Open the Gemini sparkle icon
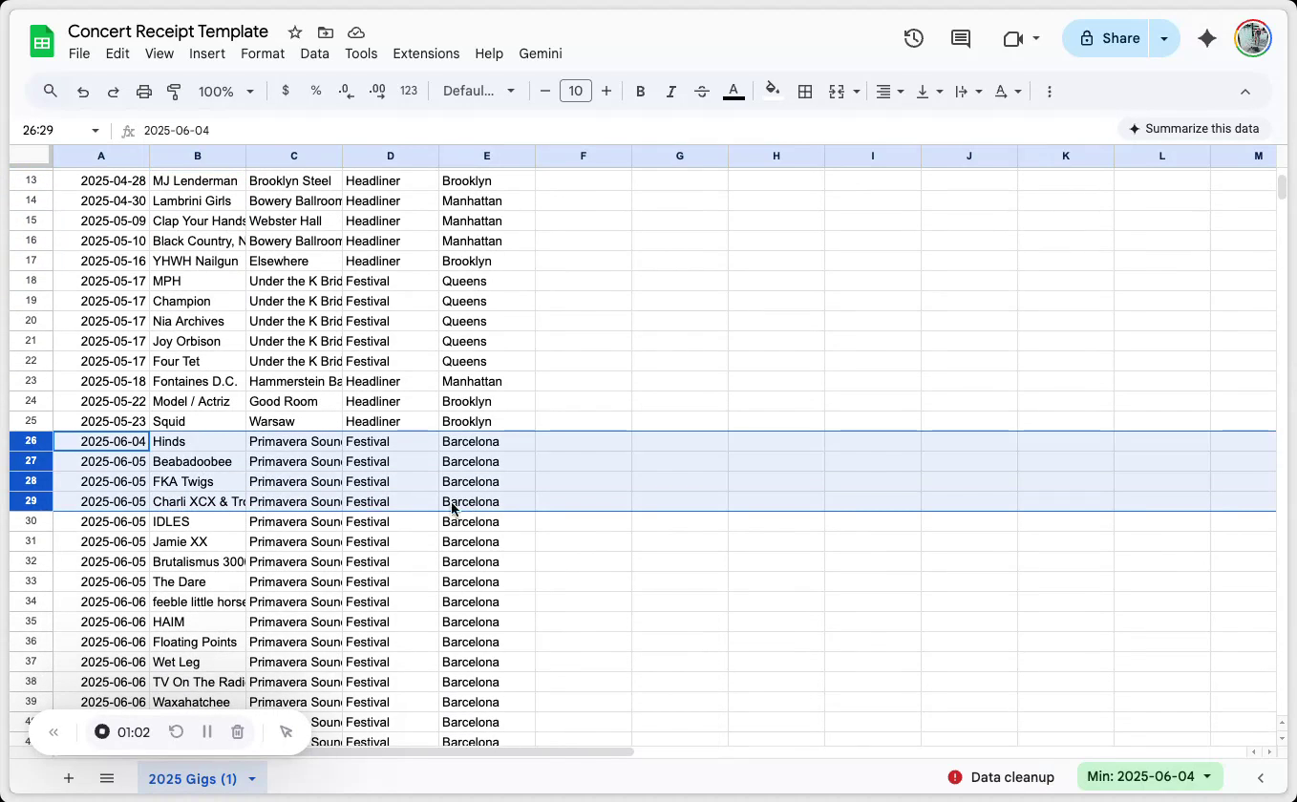Screen dimensions: 1297x802 (1207, 38)
